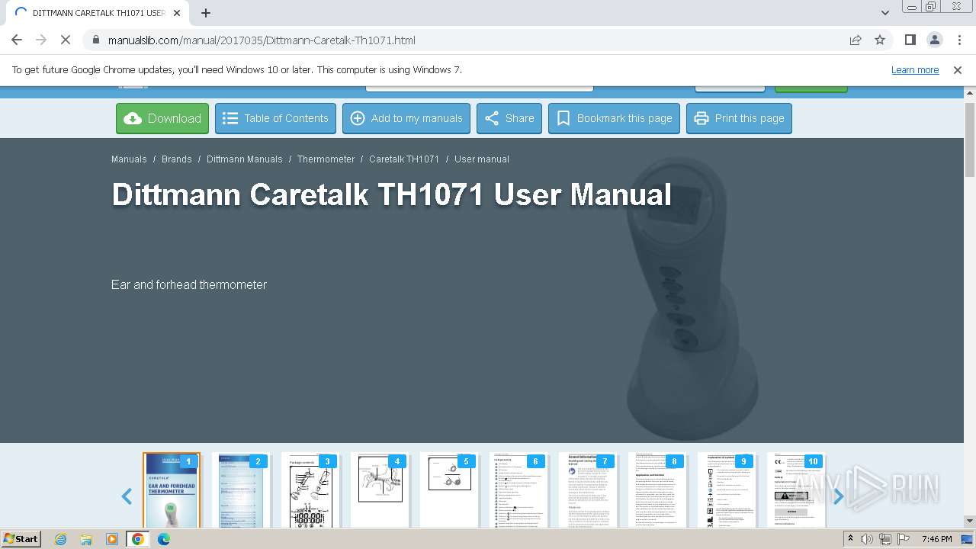Screen dimensions: 976x549
Task: View site information lock icon
Action: (x=95, y=40)
